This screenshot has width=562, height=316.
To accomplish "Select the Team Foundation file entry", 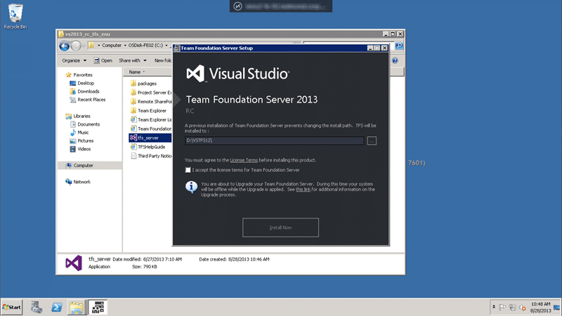I will coord(151,129).
